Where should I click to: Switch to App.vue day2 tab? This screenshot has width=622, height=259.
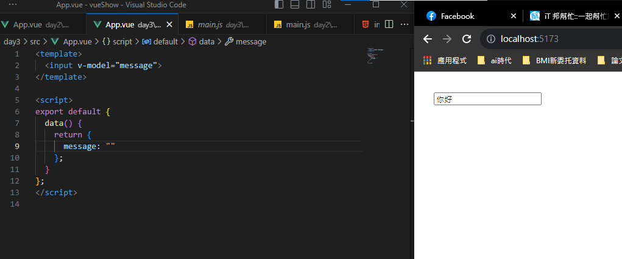click(43, 24)
